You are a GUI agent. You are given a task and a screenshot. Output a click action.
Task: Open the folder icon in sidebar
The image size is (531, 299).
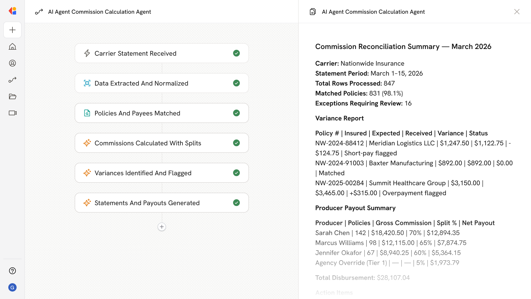pyautogui.click(x=12, y=96)
